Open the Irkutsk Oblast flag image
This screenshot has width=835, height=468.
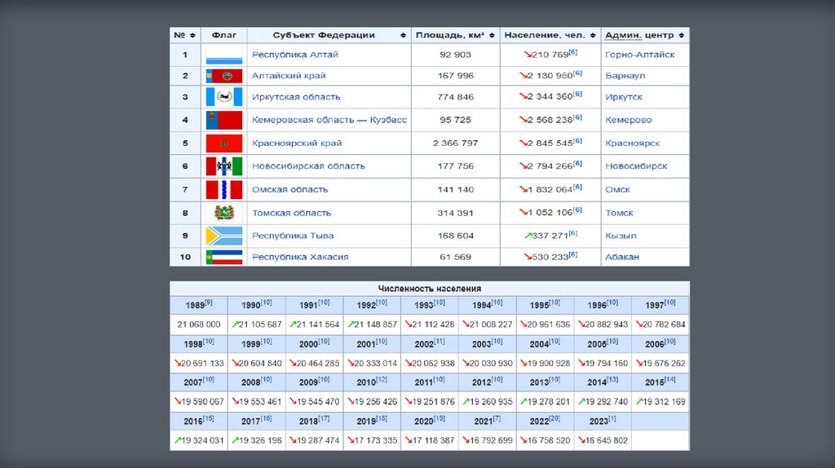tap(223, 97)
